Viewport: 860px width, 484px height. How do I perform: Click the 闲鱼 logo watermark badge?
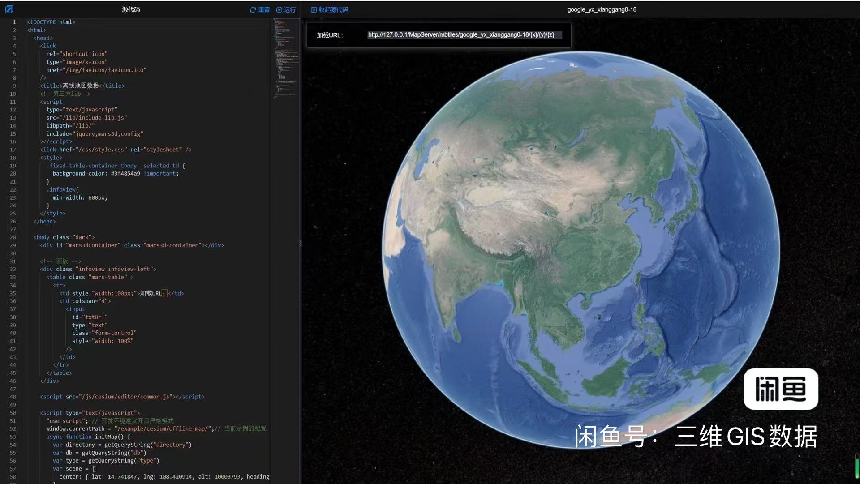click(x=781, y=389)
